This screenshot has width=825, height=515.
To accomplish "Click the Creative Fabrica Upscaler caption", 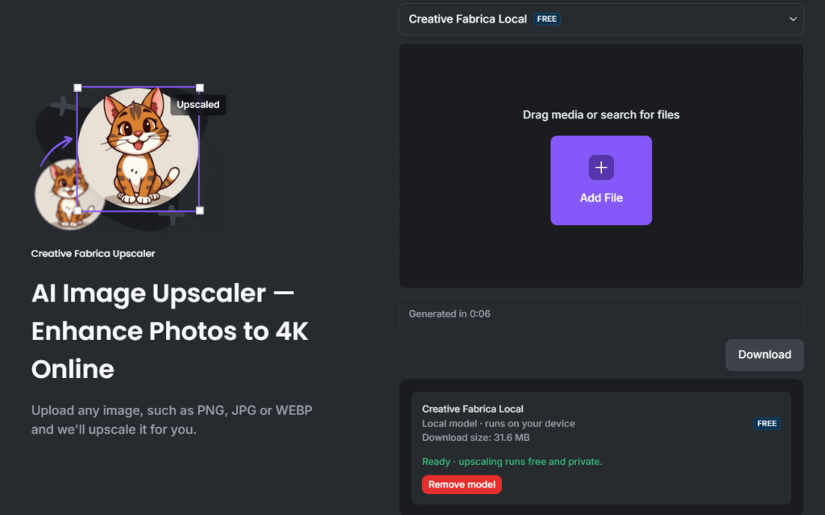I will pyautogui.click(x=93, y=254).
